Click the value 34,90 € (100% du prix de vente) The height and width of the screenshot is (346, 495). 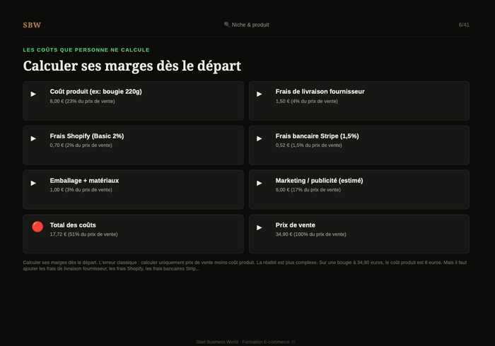[310, 234]
